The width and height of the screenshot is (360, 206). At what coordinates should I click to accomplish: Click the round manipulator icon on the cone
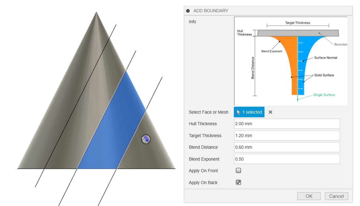point(146,139)
